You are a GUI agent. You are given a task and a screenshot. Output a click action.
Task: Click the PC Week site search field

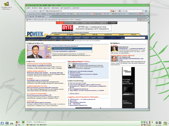pyautogui.click(x=135, y=38)
